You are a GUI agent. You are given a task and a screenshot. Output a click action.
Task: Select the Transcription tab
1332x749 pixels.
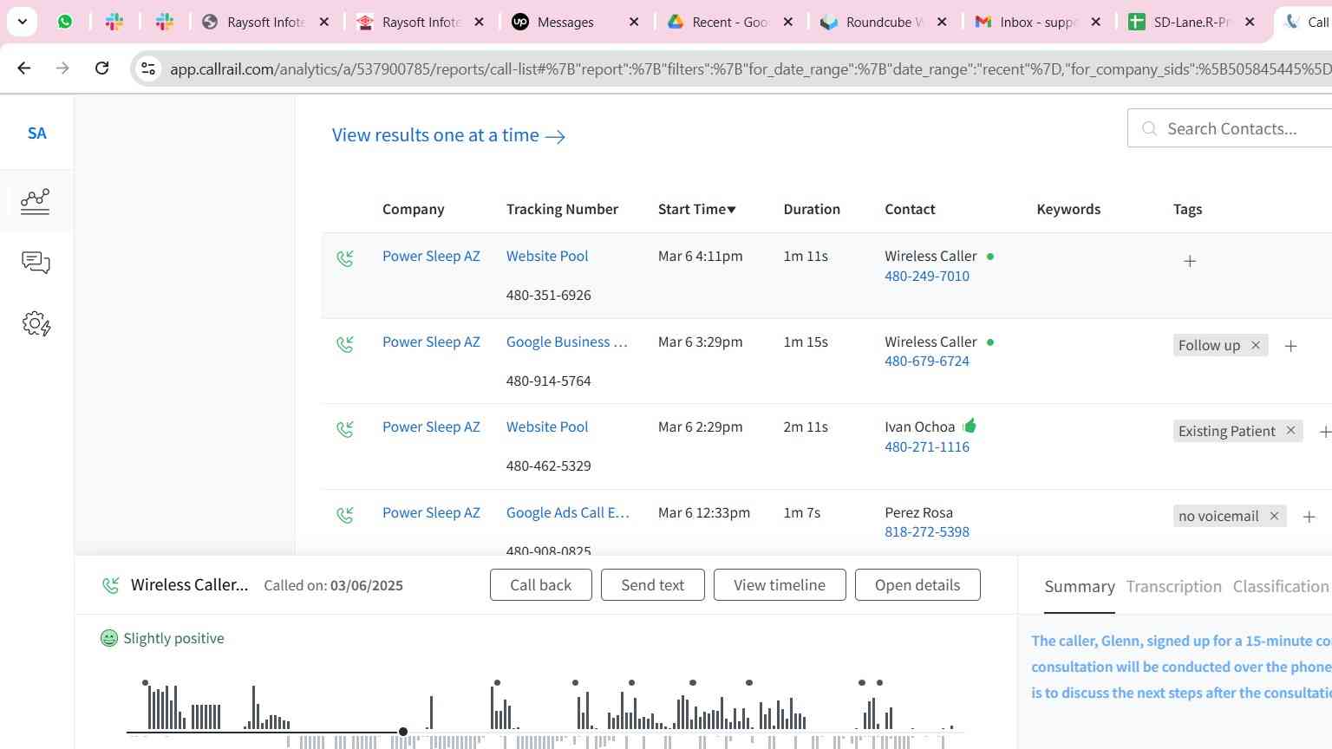point(1173,587)
